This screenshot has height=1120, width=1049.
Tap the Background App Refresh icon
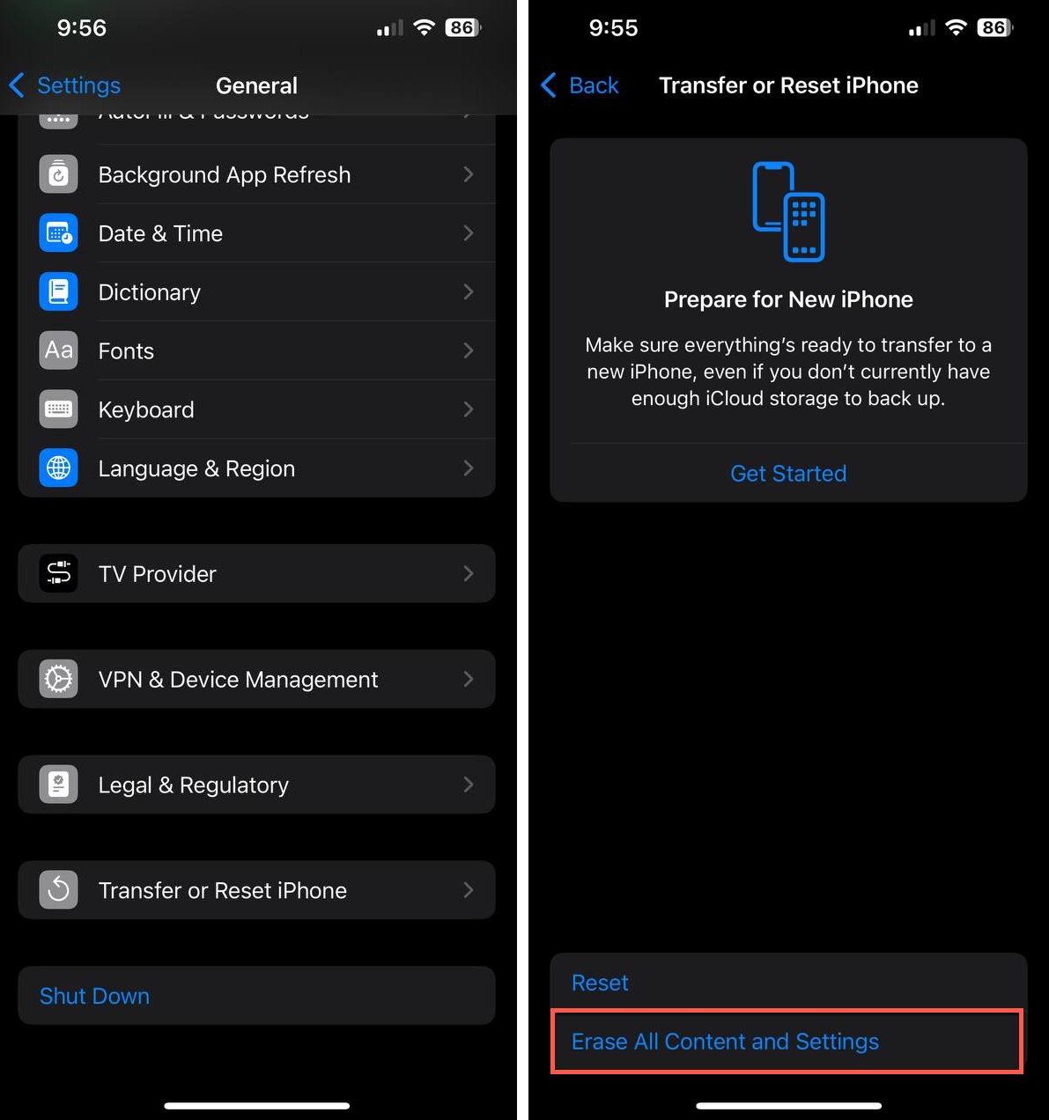[x=59, y=174]
